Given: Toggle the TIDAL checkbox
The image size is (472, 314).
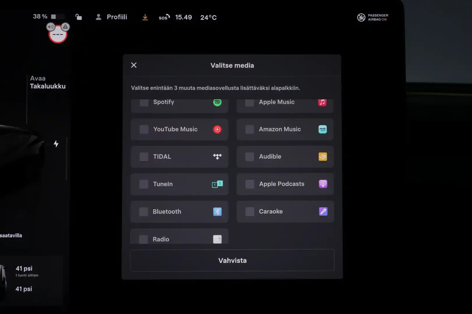Looking at the screenshot, I should click(x=144, y=157).
